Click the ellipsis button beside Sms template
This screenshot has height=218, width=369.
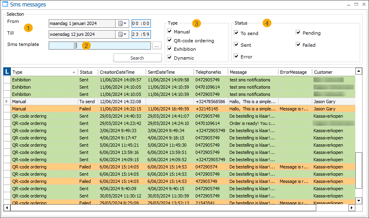157,46
